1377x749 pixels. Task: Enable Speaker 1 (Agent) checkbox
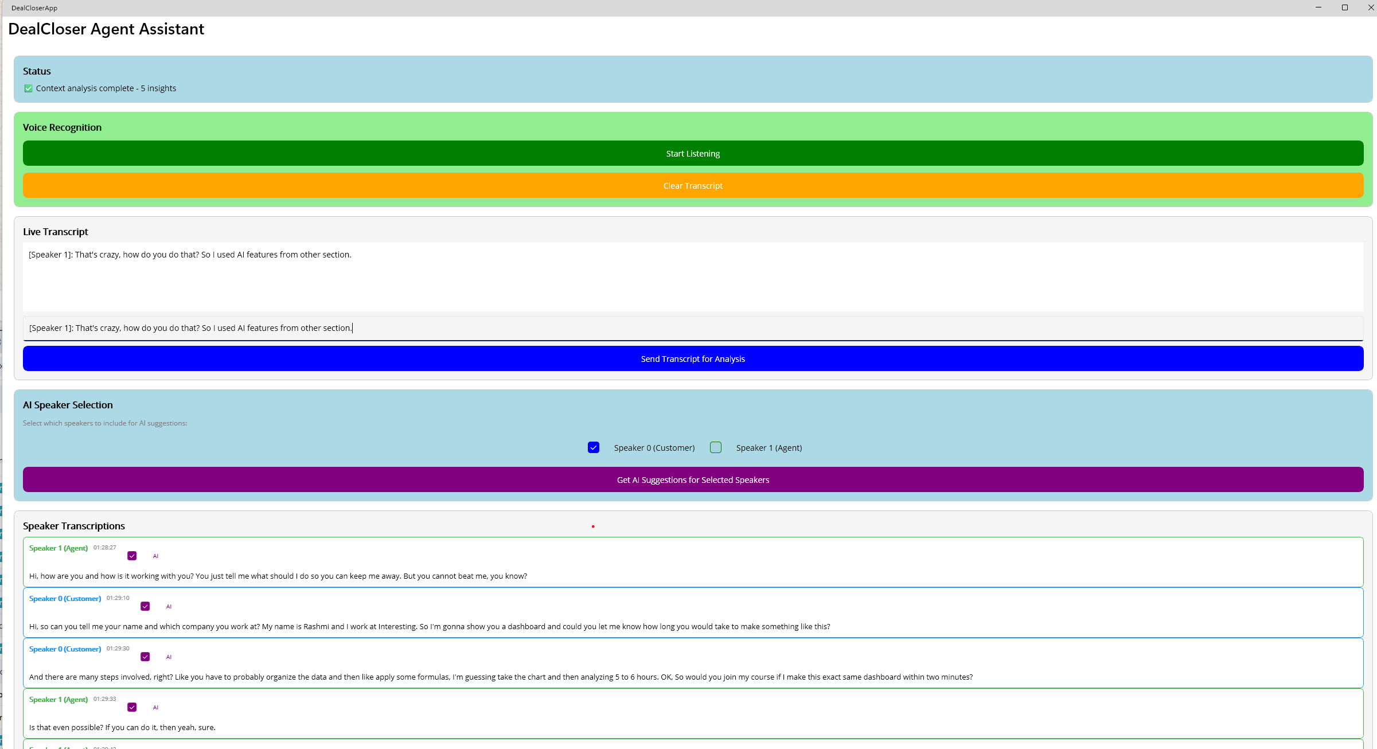click(x=716, y=447)
